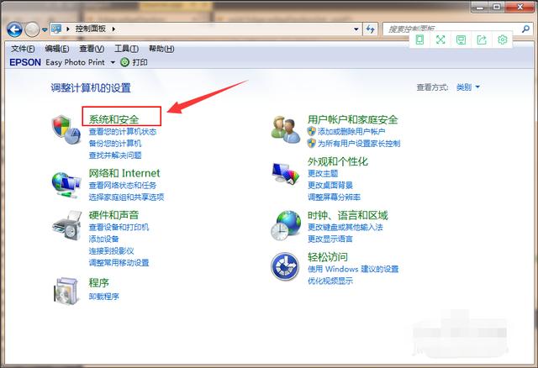
Task: Click 备份您的计算机 link
Action: (x=115, y=144)
